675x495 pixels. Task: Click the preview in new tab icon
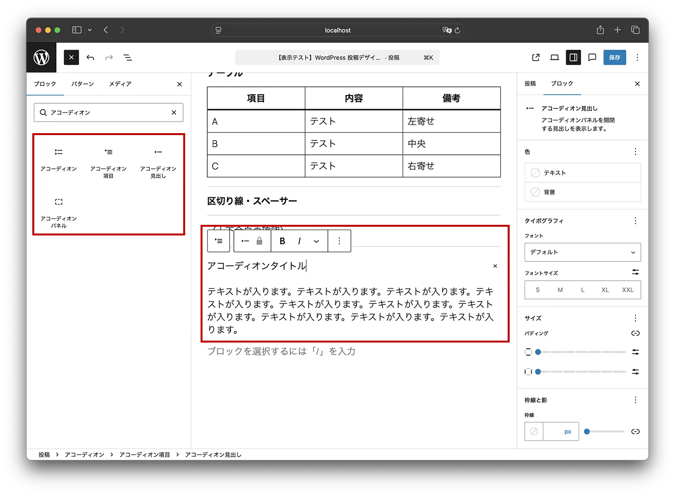[535, 57]
